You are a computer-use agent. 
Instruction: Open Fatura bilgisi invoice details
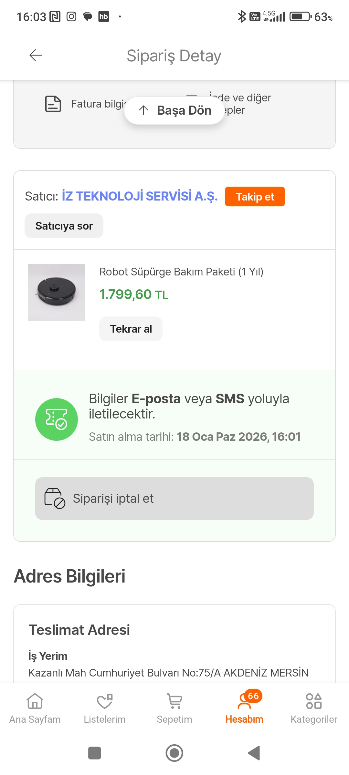[97, 104]
